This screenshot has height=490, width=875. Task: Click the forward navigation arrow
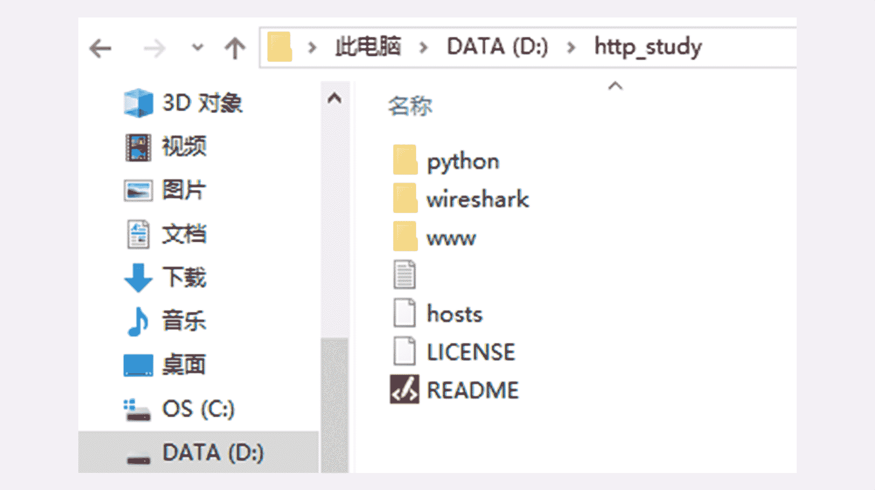click(155, 48)
